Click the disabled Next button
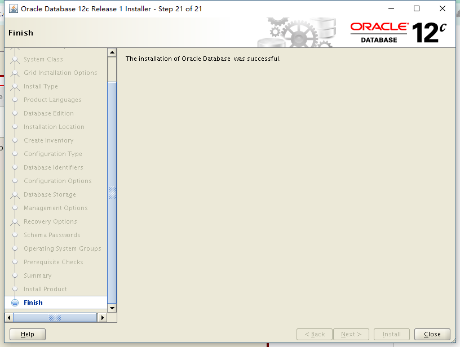This screenshot has width=460, height=347. pos(351,334)
